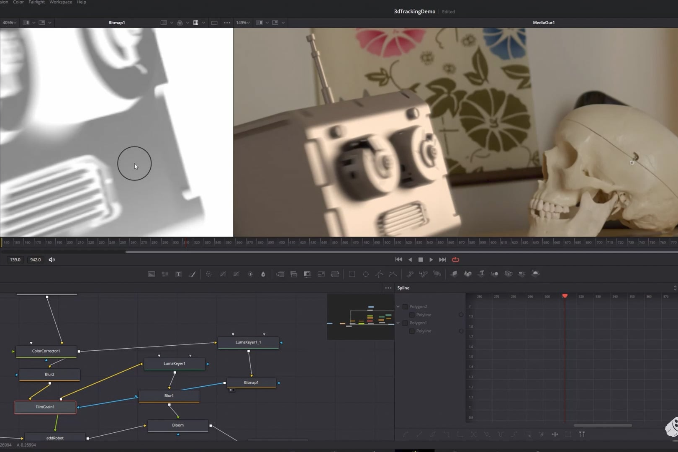Add an Ellipse mask tool
Image resolution: width=678 pixels, height=452 pixels.
366,274
